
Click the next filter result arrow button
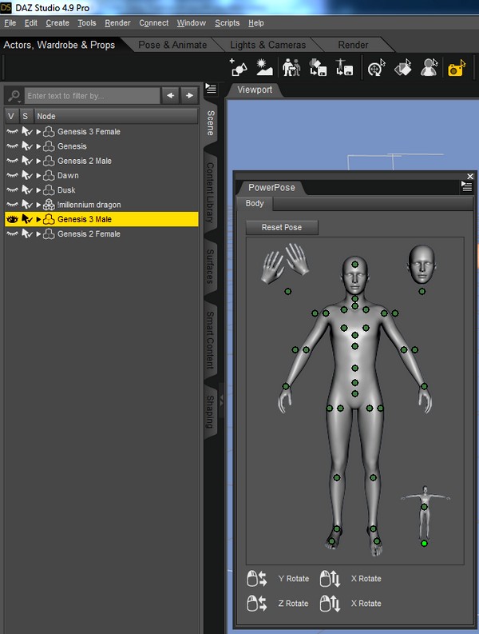click(189, 96)
